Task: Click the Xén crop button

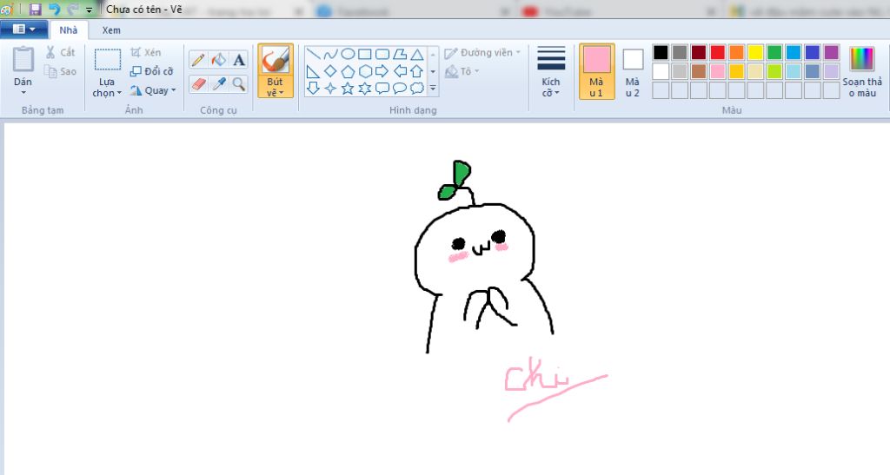Action: [146, 52]
